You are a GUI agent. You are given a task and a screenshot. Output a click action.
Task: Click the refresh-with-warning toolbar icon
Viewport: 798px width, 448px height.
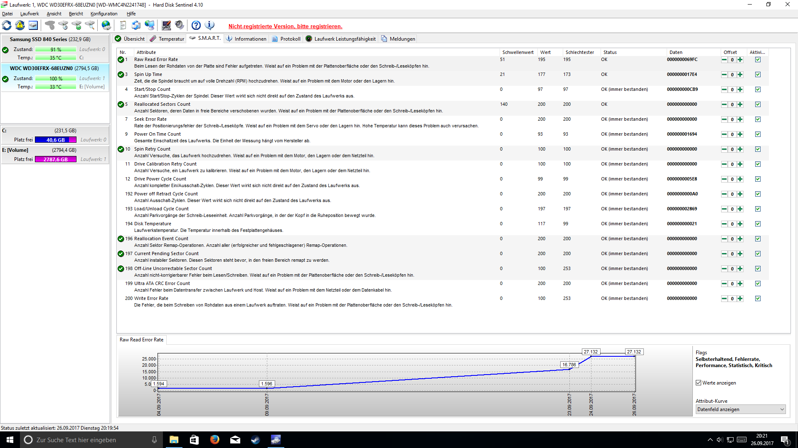point(20,25)
